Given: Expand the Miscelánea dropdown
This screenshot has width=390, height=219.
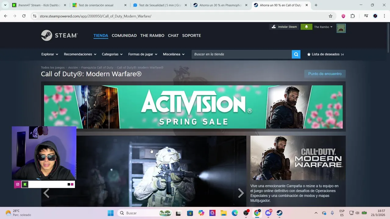Looking at the screenshot, I should tap(174, 54).
